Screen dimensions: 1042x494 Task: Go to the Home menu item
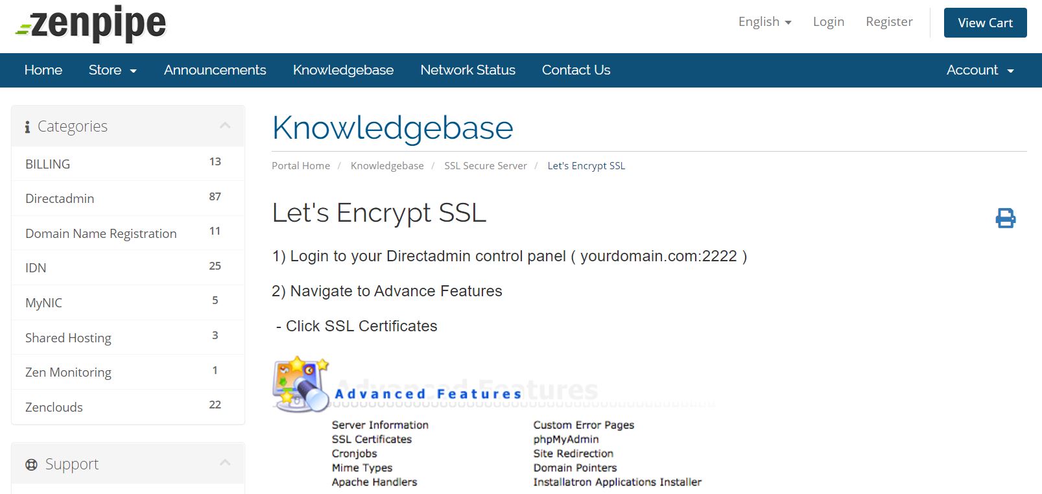[x=43, y=70]
